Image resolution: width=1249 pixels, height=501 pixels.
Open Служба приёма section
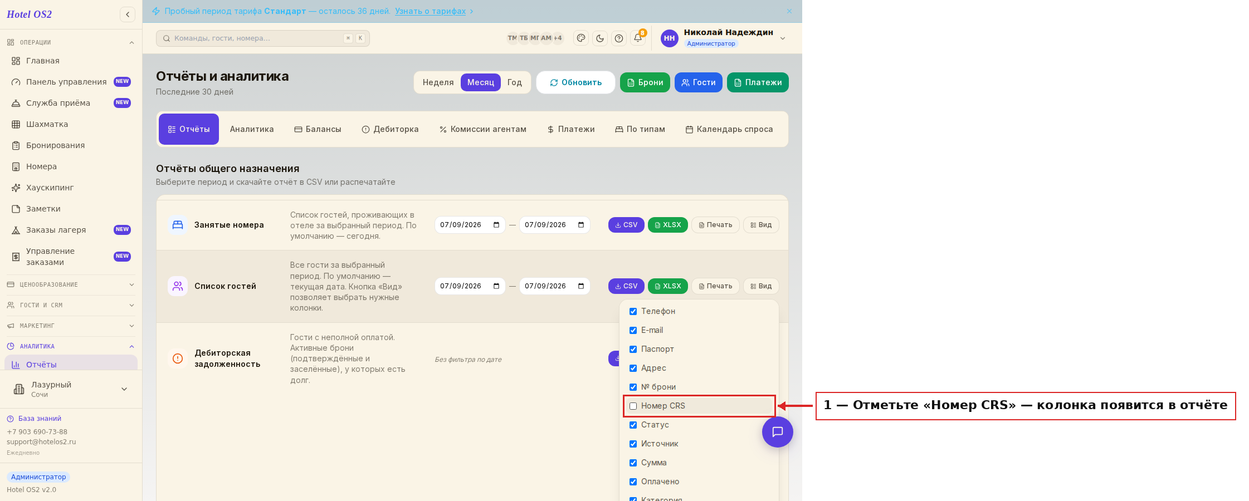(71, 103)
